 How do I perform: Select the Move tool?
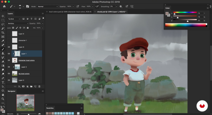(x=3, y=16)
